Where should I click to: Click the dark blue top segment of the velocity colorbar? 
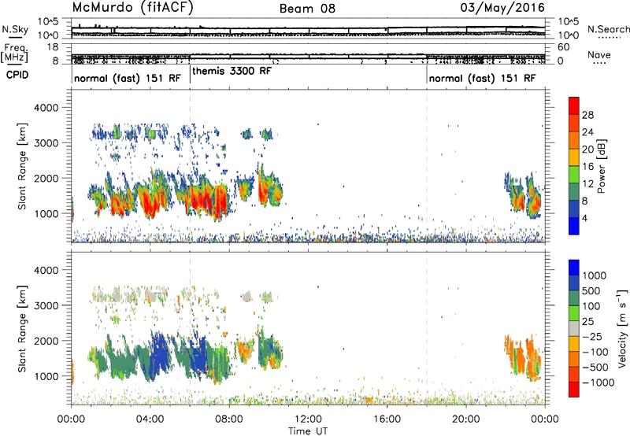coord(574,268)
